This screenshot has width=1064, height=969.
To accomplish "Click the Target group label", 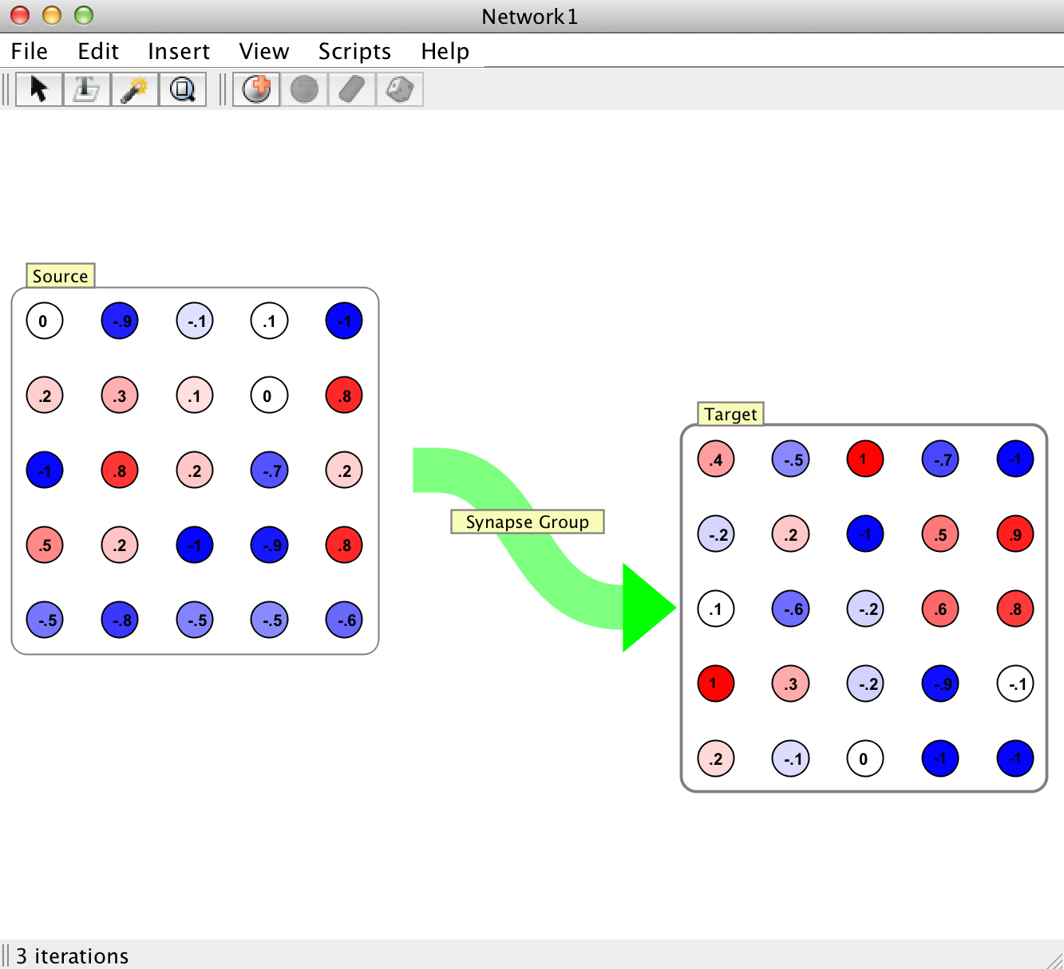I will [x=730, y=414].
